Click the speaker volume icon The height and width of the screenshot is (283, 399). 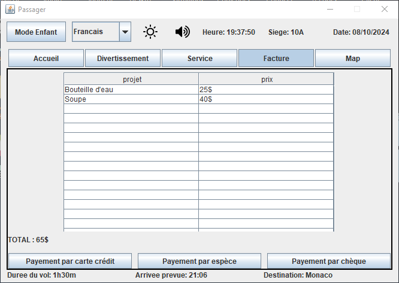(x=182, y=32)
